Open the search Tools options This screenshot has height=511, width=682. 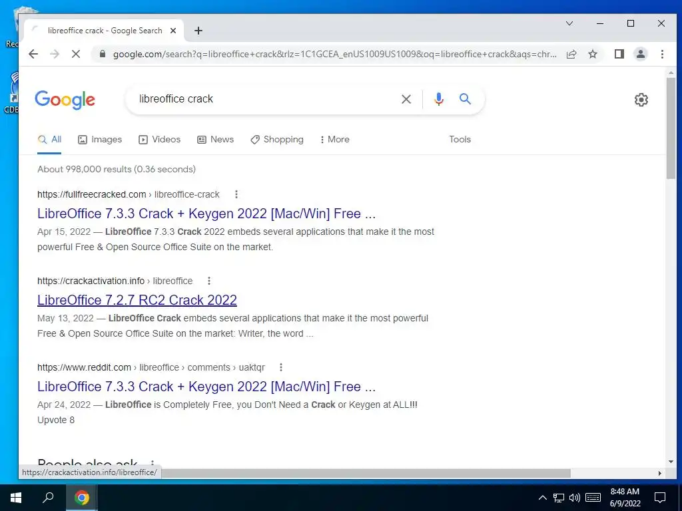[x=460, y=140]
